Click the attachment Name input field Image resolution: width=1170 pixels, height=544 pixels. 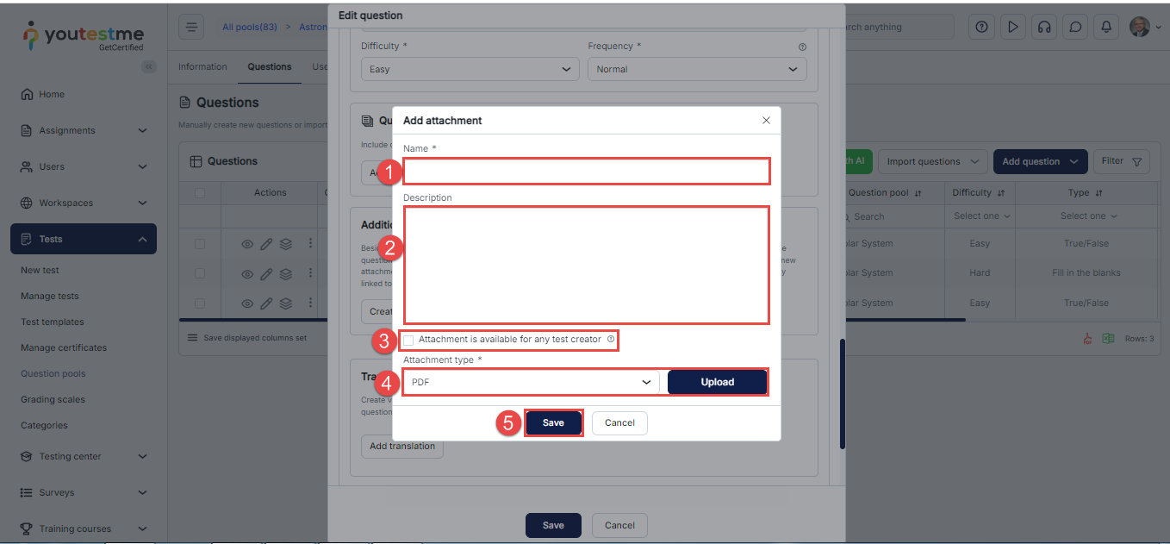[586, 172]
